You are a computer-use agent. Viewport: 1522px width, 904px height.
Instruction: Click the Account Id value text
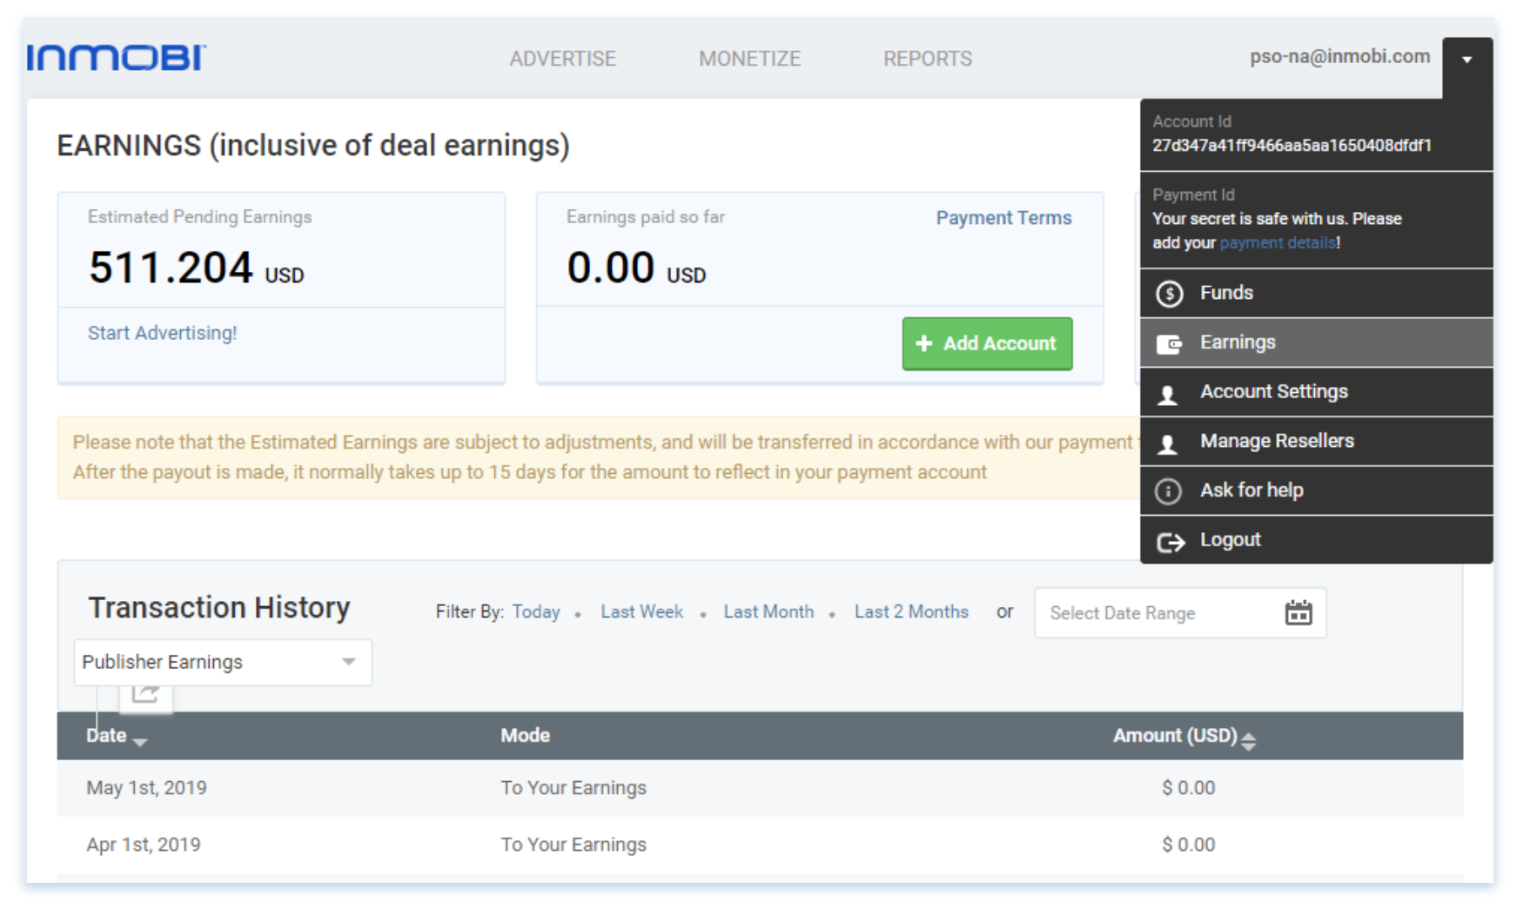coord(1291,146)
